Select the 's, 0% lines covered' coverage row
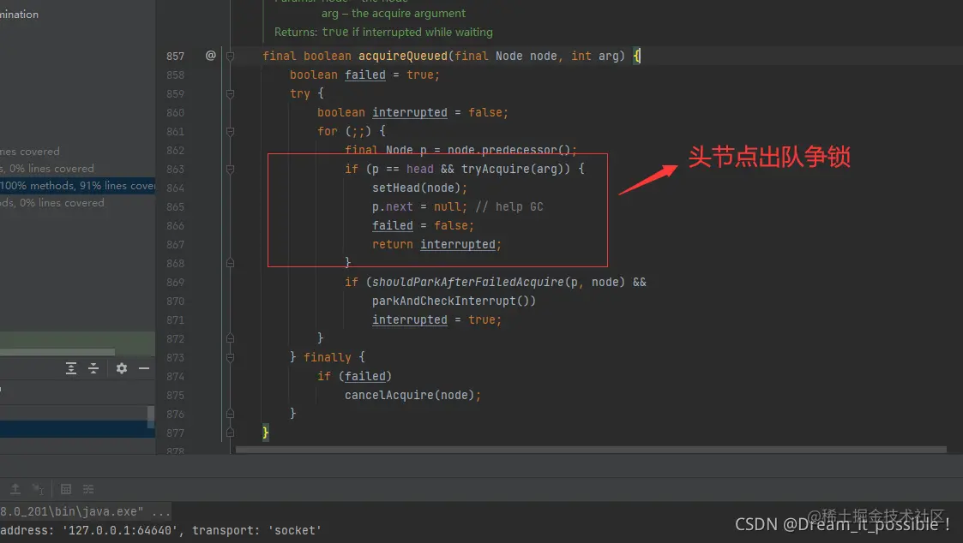963x543 pixels. click(77, 168)
